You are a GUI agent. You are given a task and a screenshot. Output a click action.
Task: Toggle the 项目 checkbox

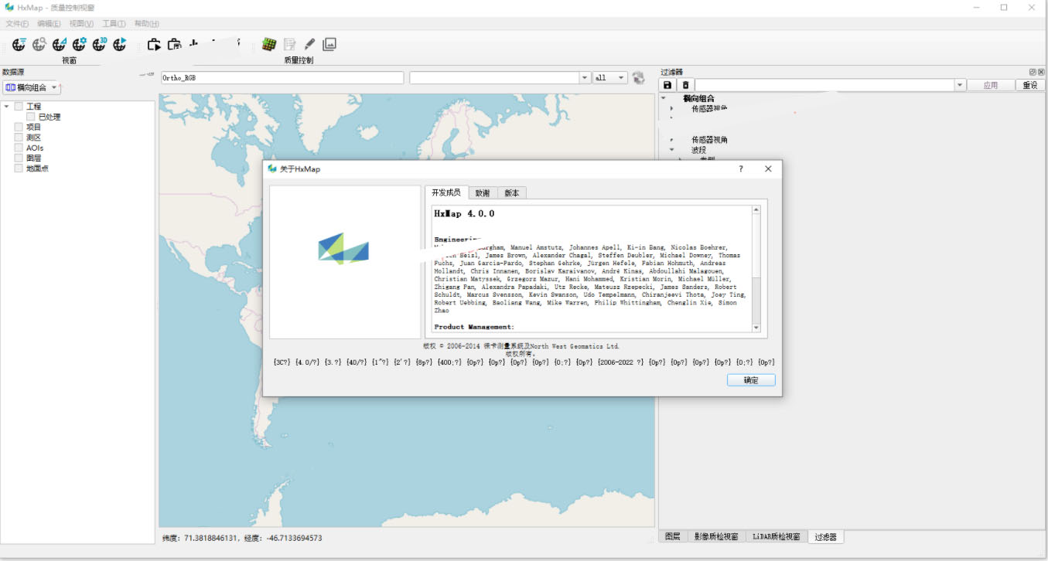point(19,127)
